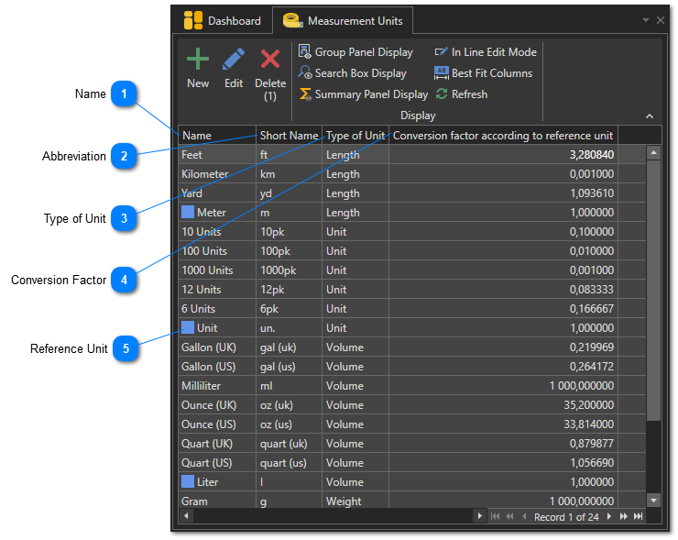Sort by Short Name column header
The height and width of the screenshot is (540, 678).
(289, 136)
